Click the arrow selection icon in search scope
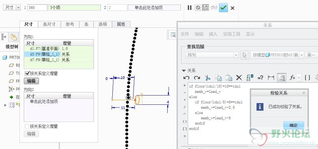This screenshot has width=318, height=149. pyautogui.click(x=245, y=55)
